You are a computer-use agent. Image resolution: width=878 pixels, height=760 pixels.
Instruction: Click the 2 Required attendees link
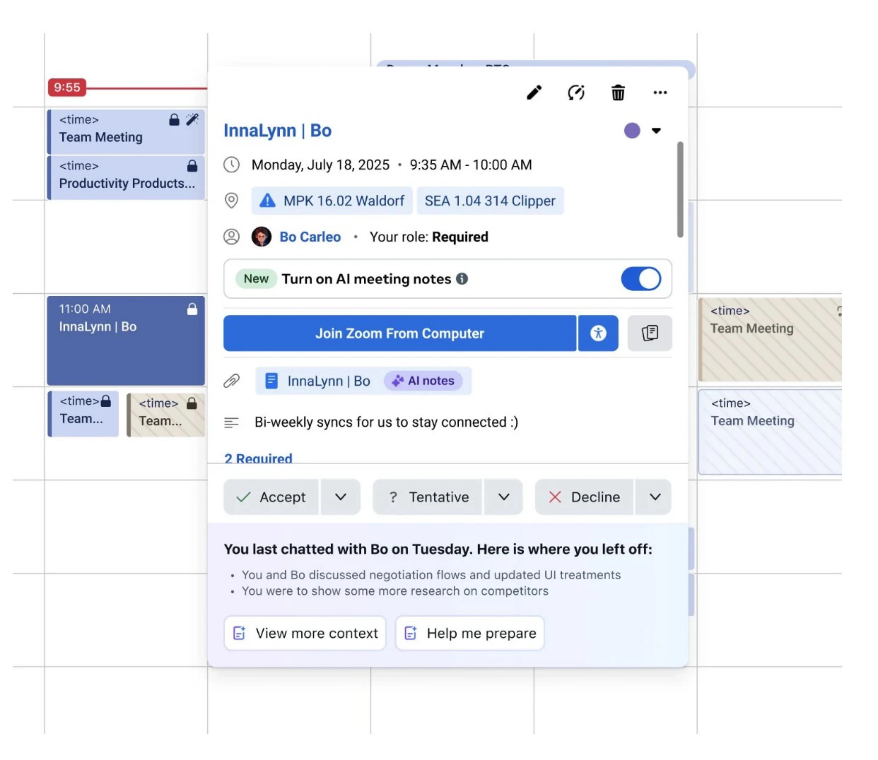point(258,458)
